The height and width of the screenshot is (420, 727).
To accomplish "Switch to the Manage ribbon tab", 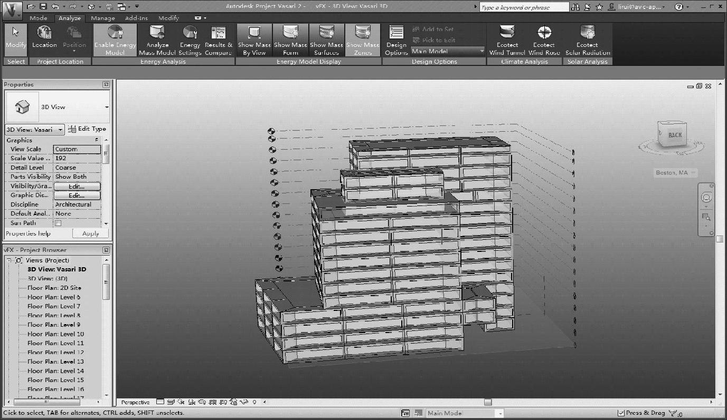I will pyautogui.click(x=102, y=18).
